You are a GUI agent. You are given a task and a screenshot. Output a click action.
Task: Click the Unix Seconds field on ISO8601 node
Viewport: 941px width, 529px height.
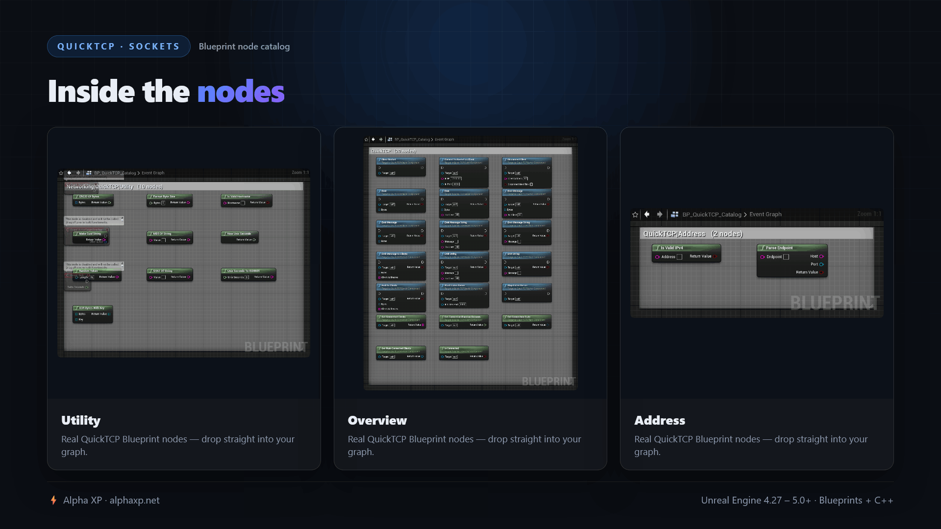tap(247, 277)
